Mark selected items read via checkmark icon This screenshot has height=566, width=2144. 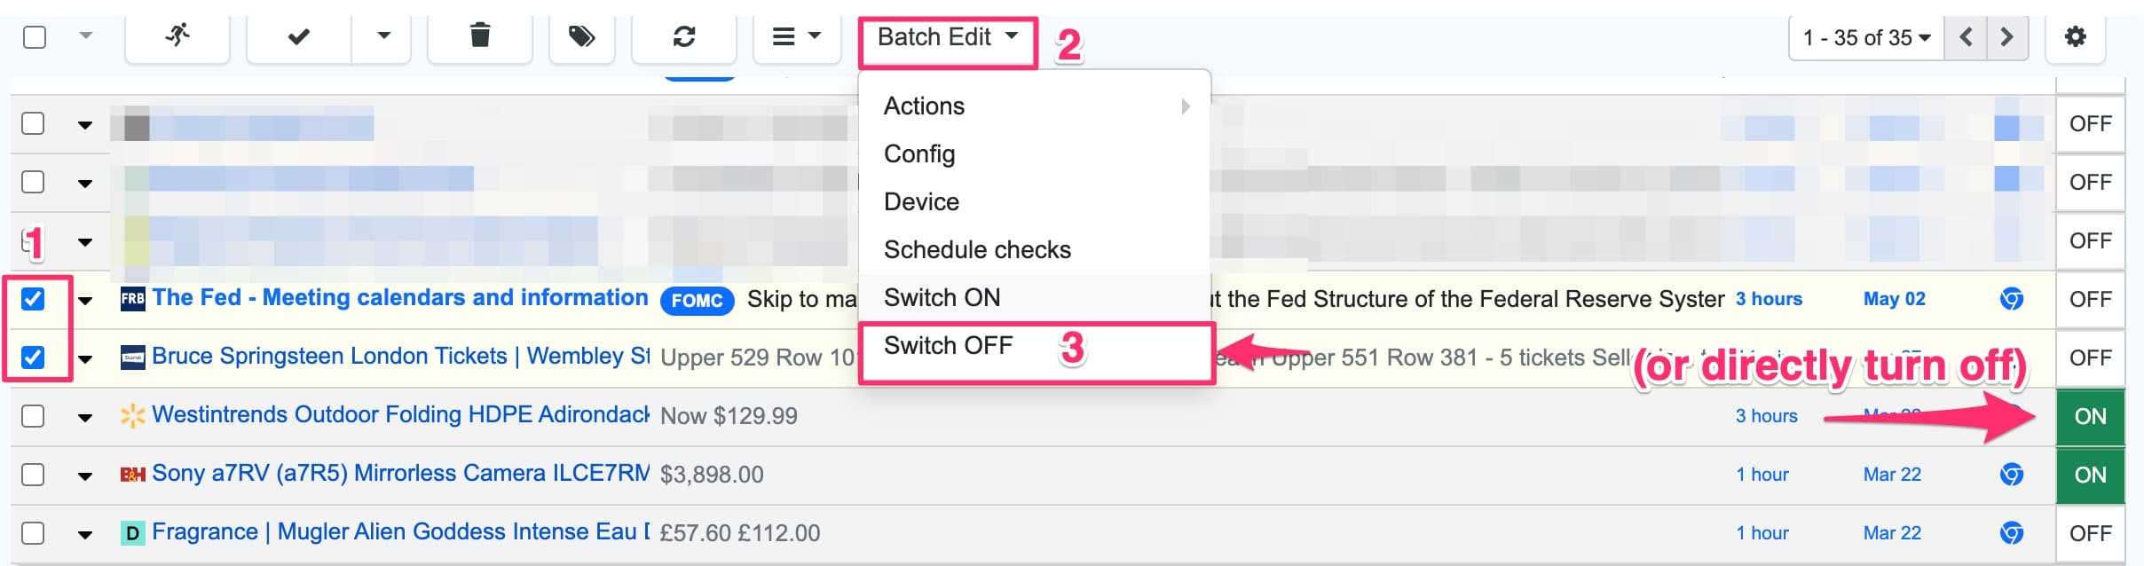[x=298, y=37]
